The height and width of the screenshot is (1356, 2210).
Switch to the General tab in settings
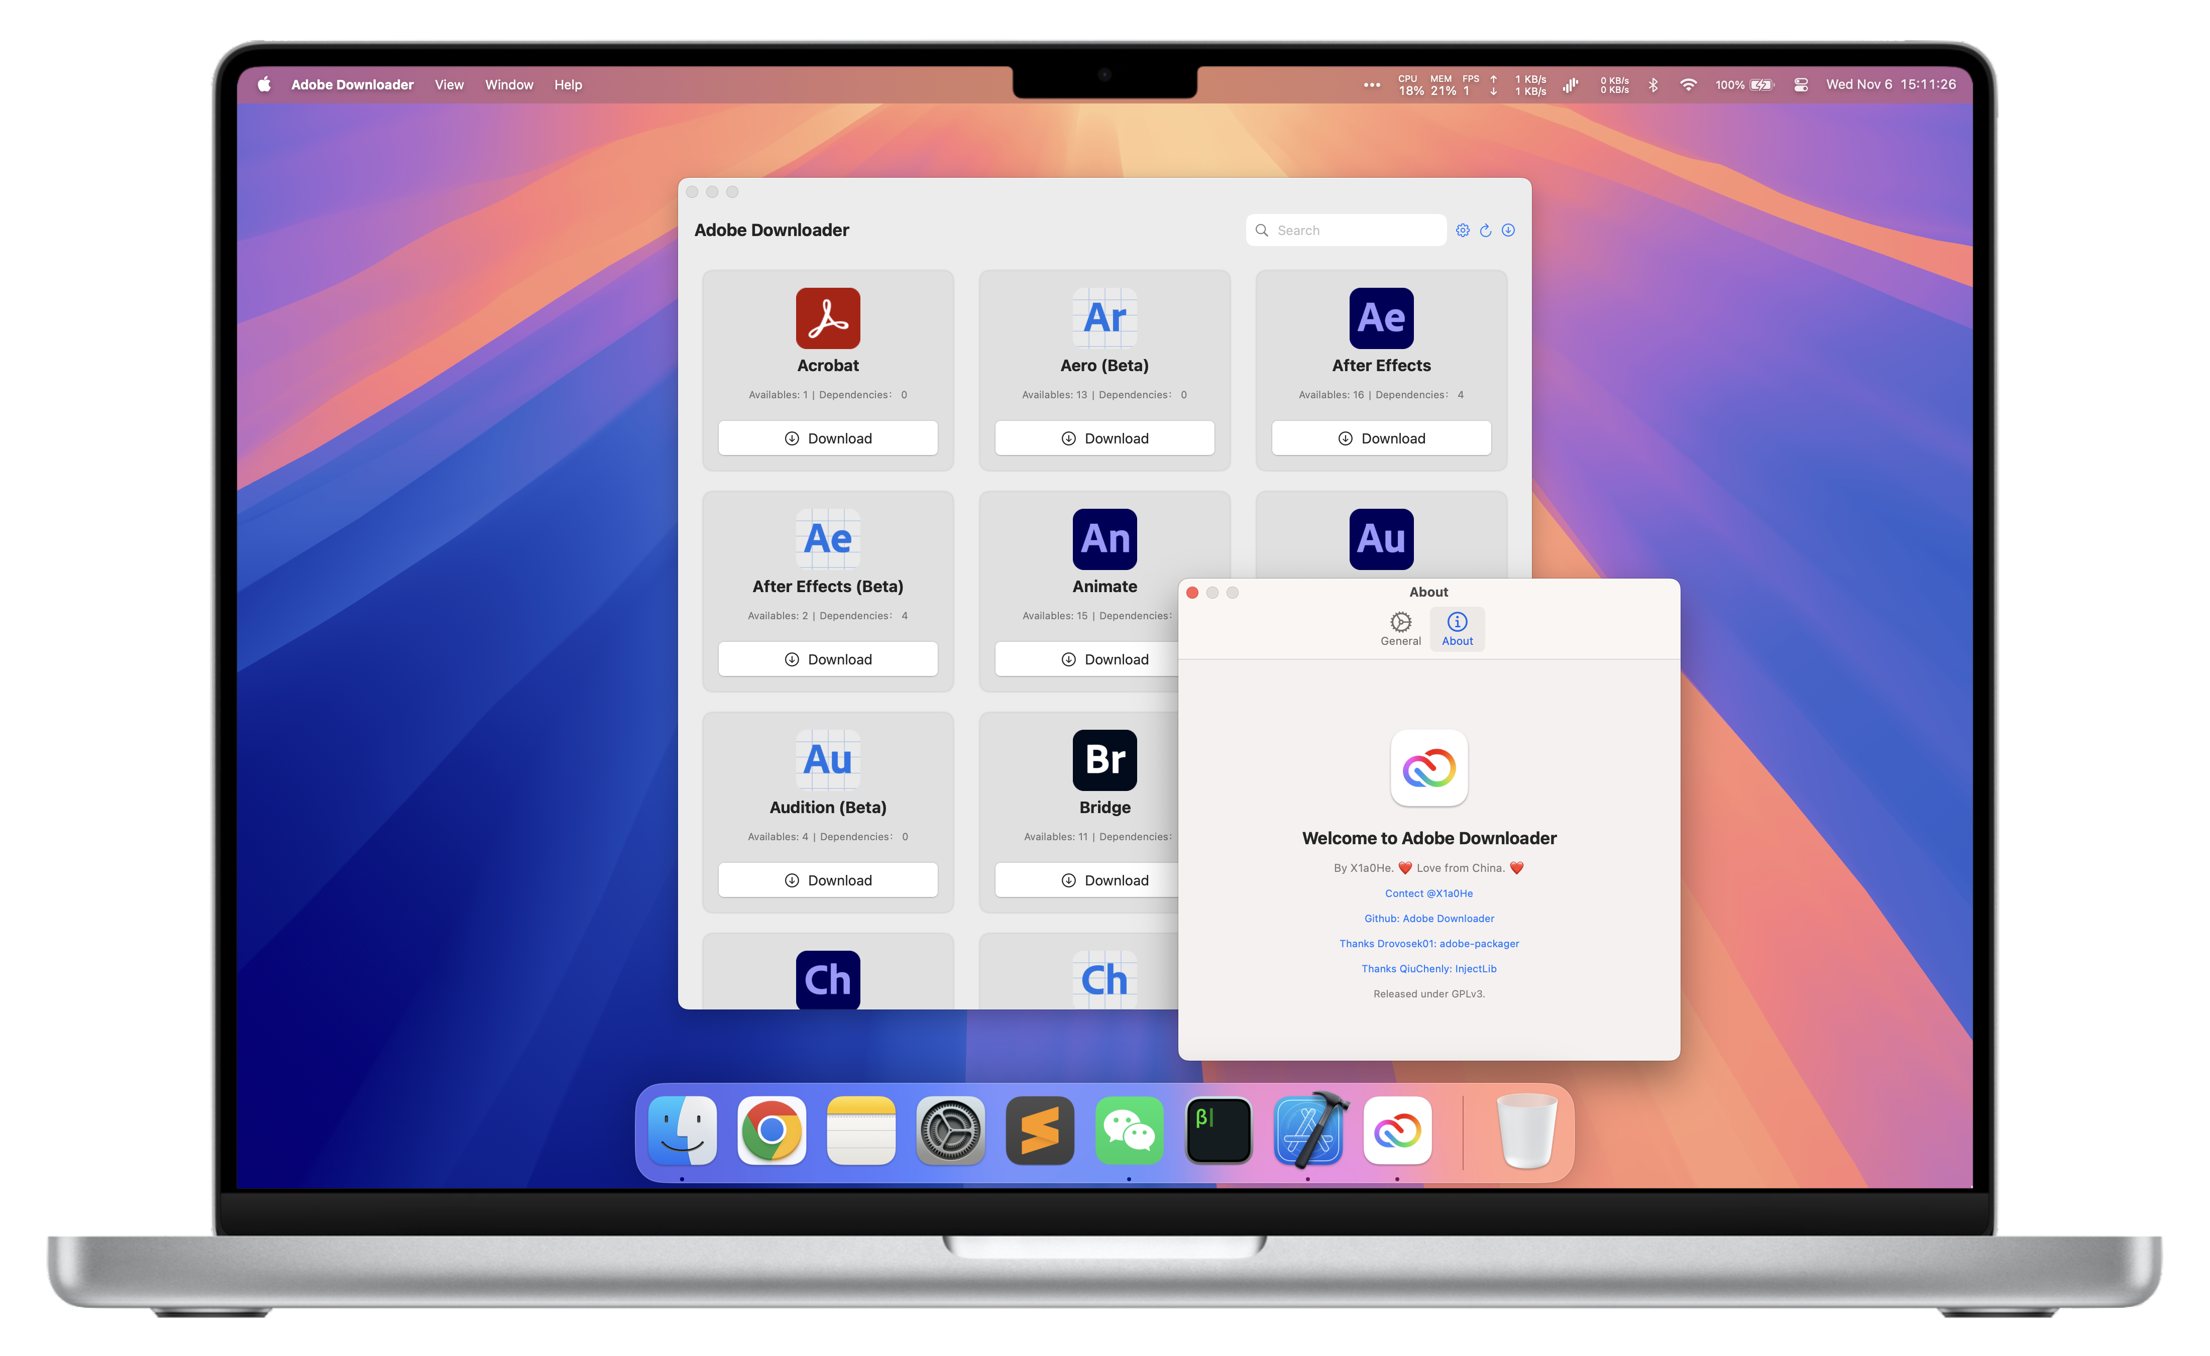(1400, 628)
